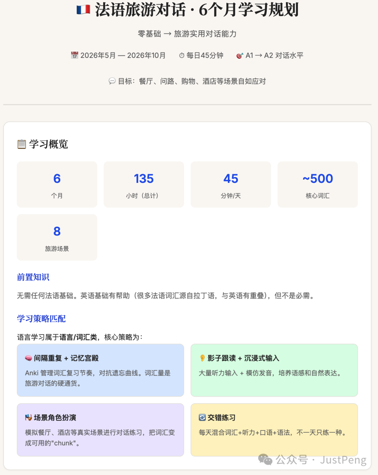The width and height of the screenshot is (378, 475).
Task: Click the 间隔重复 + 记忆宫殿 card title
Action: [66, 358]
